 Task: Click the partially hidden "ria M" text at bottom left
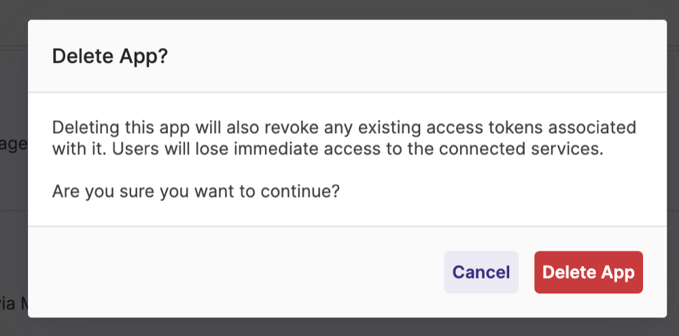(14, 304)
